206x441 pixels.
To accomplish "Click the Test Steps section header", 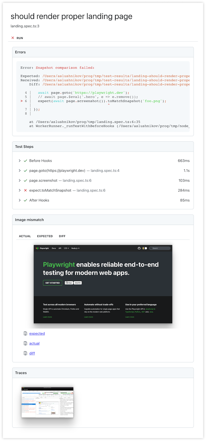I will tap(103, 147).
